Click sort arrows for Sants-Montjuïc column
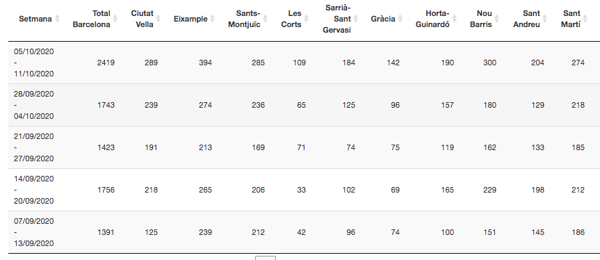This screenshot has height=260, width=600. point(266,19)
